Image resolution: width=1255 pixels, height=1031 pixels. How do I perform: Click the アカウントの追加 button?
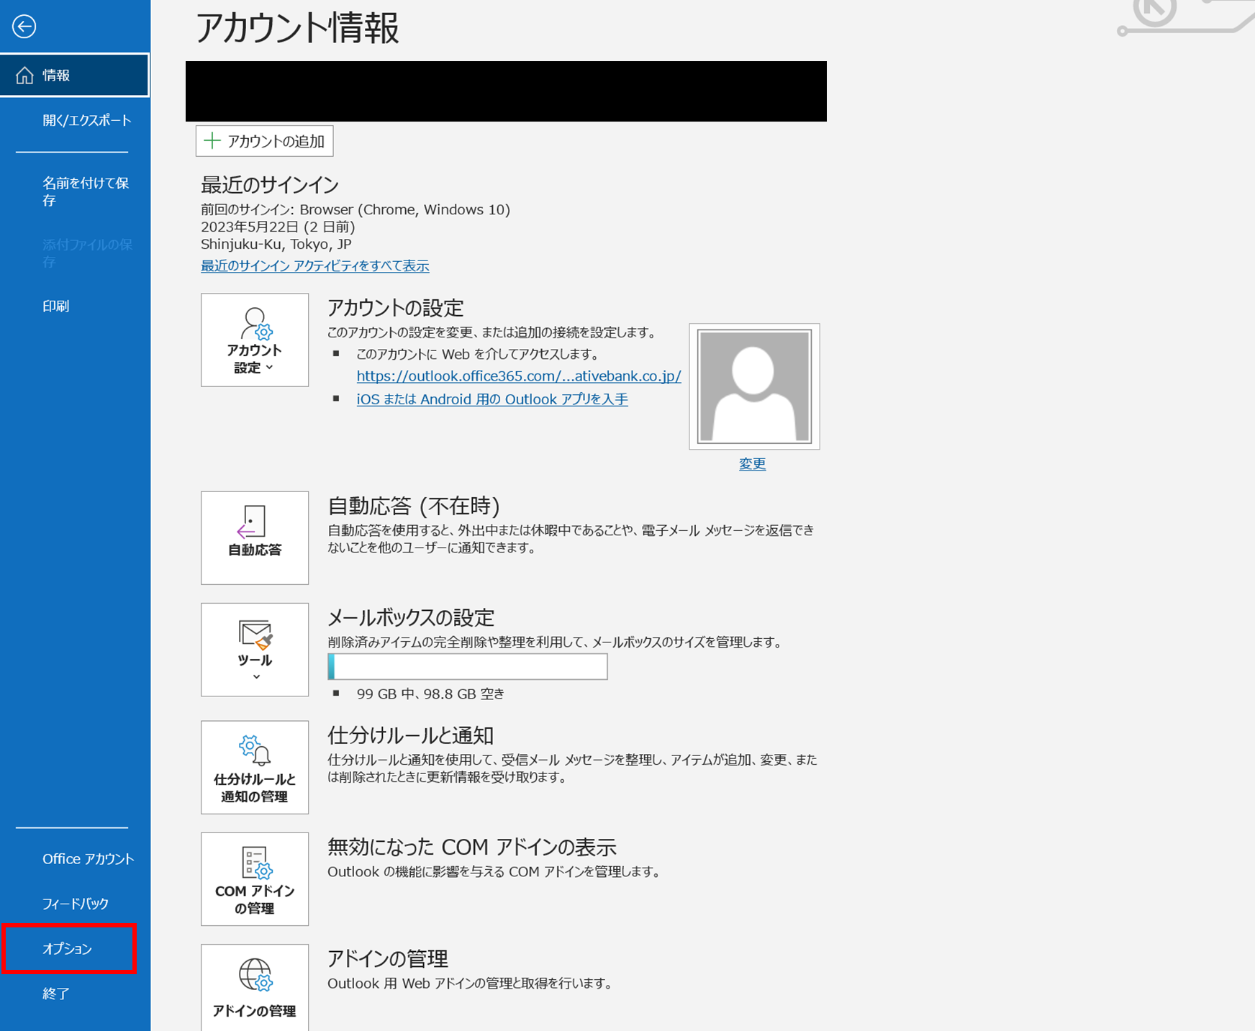tap(265, 141)
